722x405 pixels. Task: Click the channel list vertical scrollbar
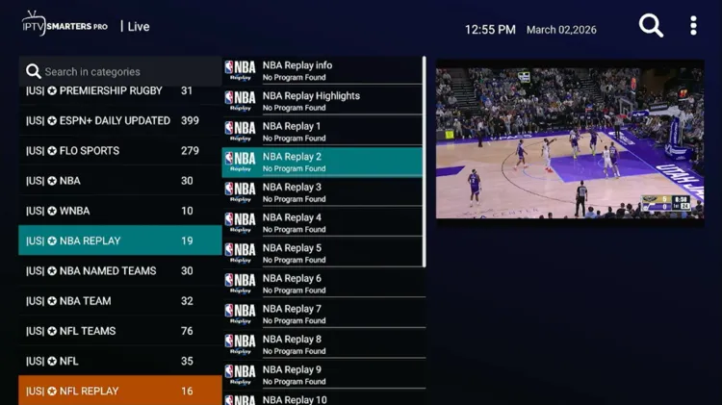click(x=425, y=162)
